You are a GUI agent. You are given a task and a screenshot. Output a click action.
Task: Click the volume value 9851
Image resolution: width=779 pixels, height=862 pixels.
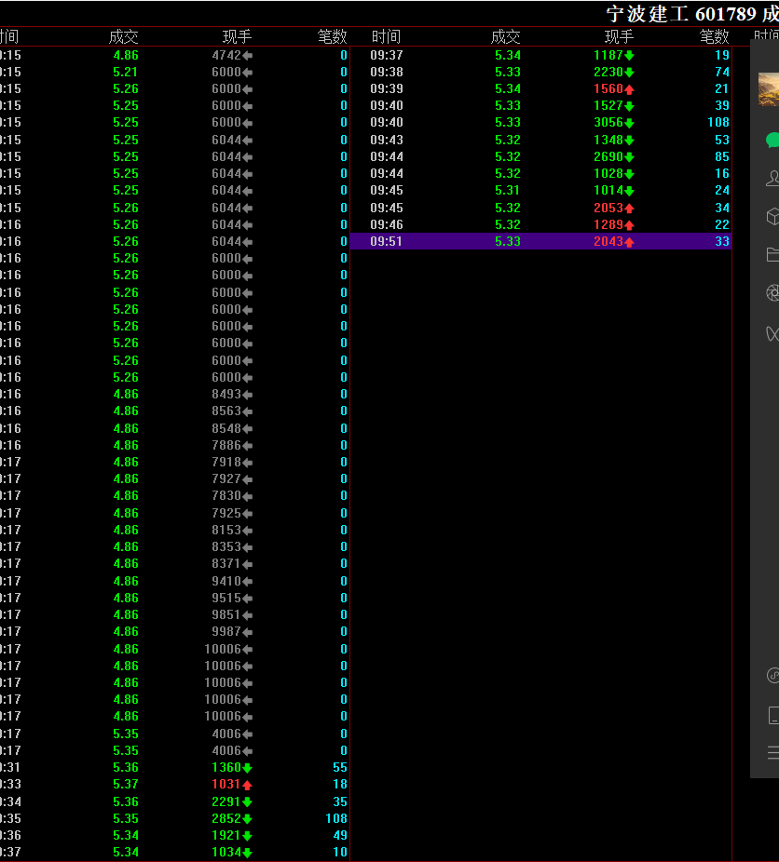point(226,614)
